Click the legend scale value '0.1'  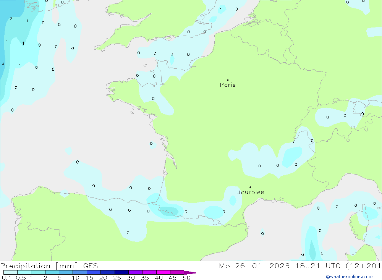[6, 278]
